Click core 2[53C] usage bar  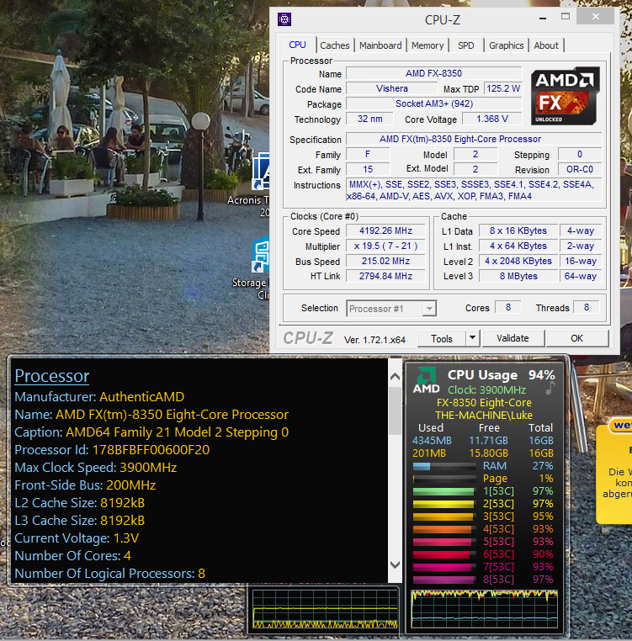tap(444, 504)
